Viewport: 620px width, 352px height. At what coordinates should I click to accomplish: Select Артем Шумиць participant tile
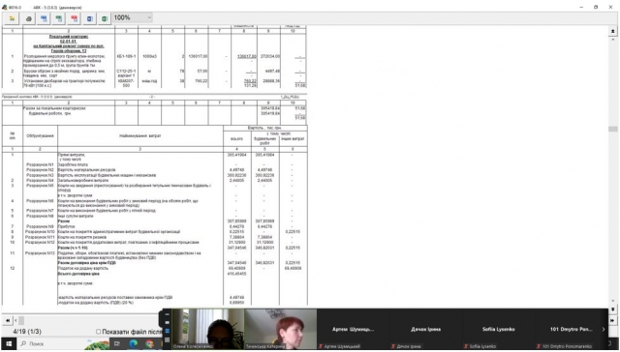point(353,329)
